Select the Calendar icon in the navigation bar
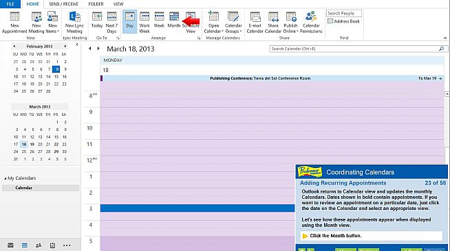The height and width of the screenshot is (251, 450). pyautogui.click(x=25, y=246)
